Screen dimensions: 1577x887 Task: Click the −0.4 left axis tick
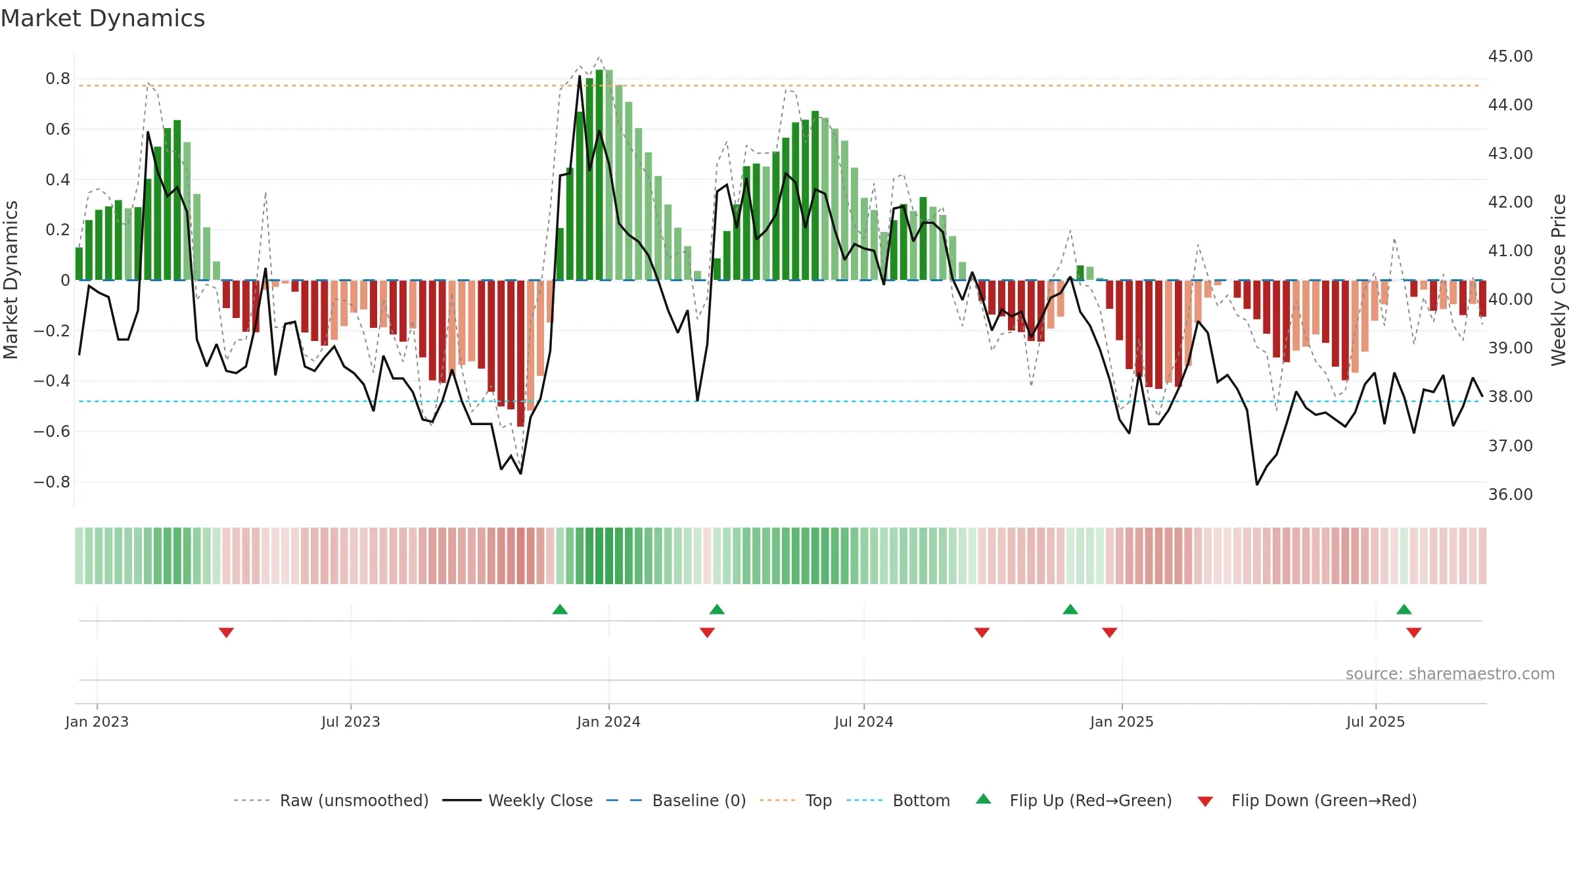tap(52, 381)
